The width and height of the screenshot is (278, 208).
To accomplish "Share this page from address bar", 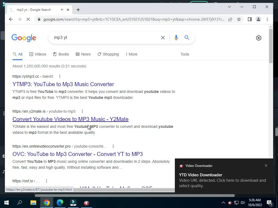I will [x=230, y=19].
